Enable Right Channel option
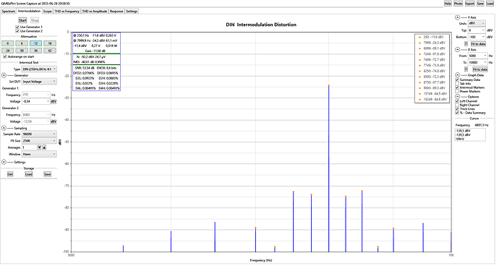Viewport: 499px width, 274px height. [457, 105]
